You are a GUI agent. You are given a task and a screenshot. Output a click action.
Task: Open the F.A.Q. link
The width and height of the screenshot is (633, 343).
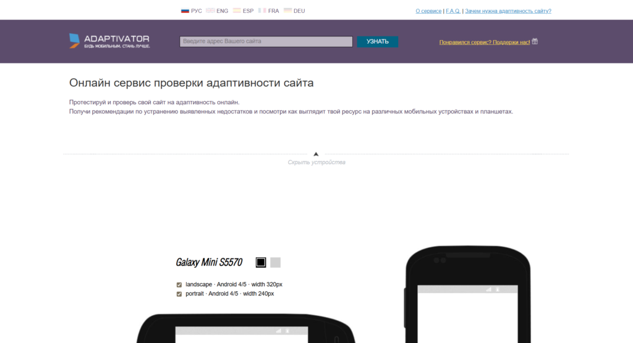tap(453, 11)
